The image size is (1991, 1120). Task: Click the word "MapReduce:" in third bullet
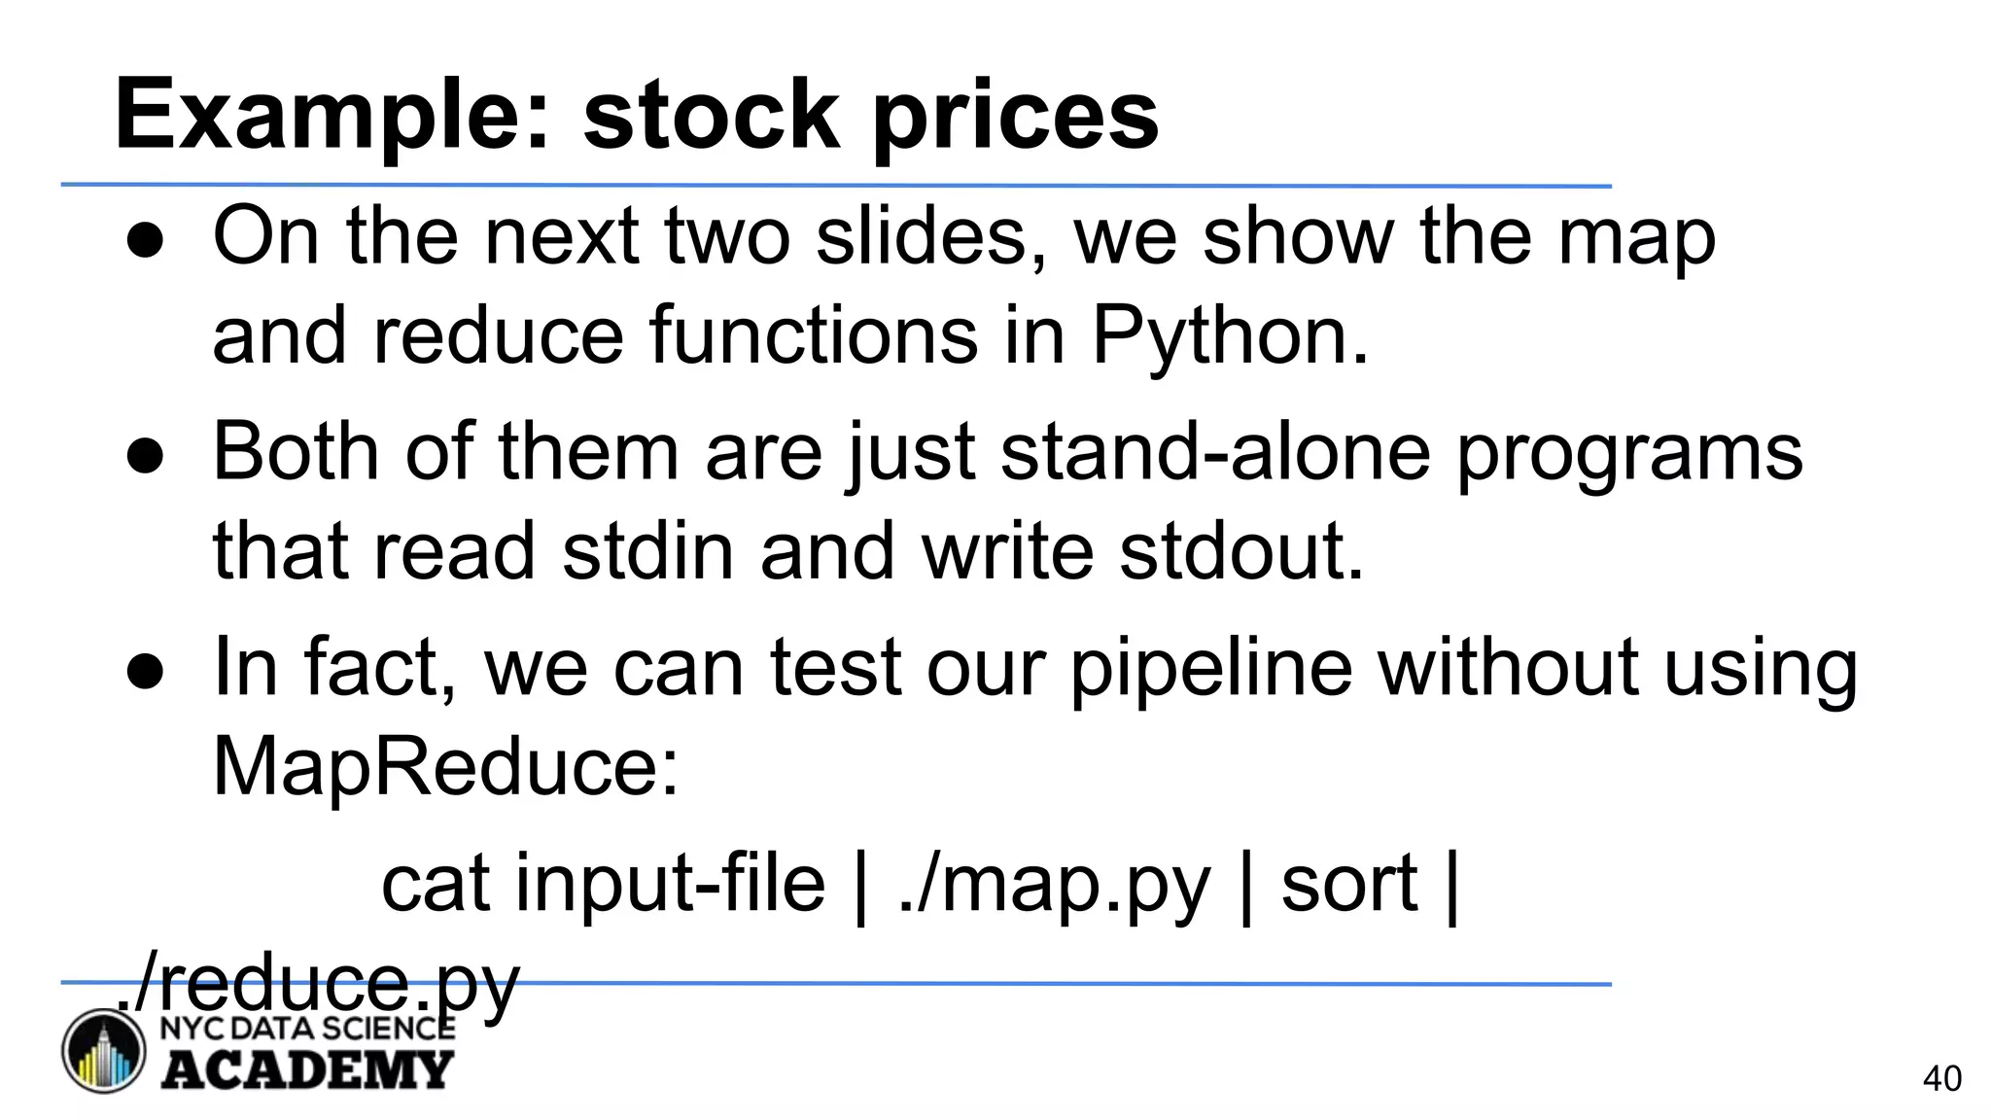pos(445,767)
